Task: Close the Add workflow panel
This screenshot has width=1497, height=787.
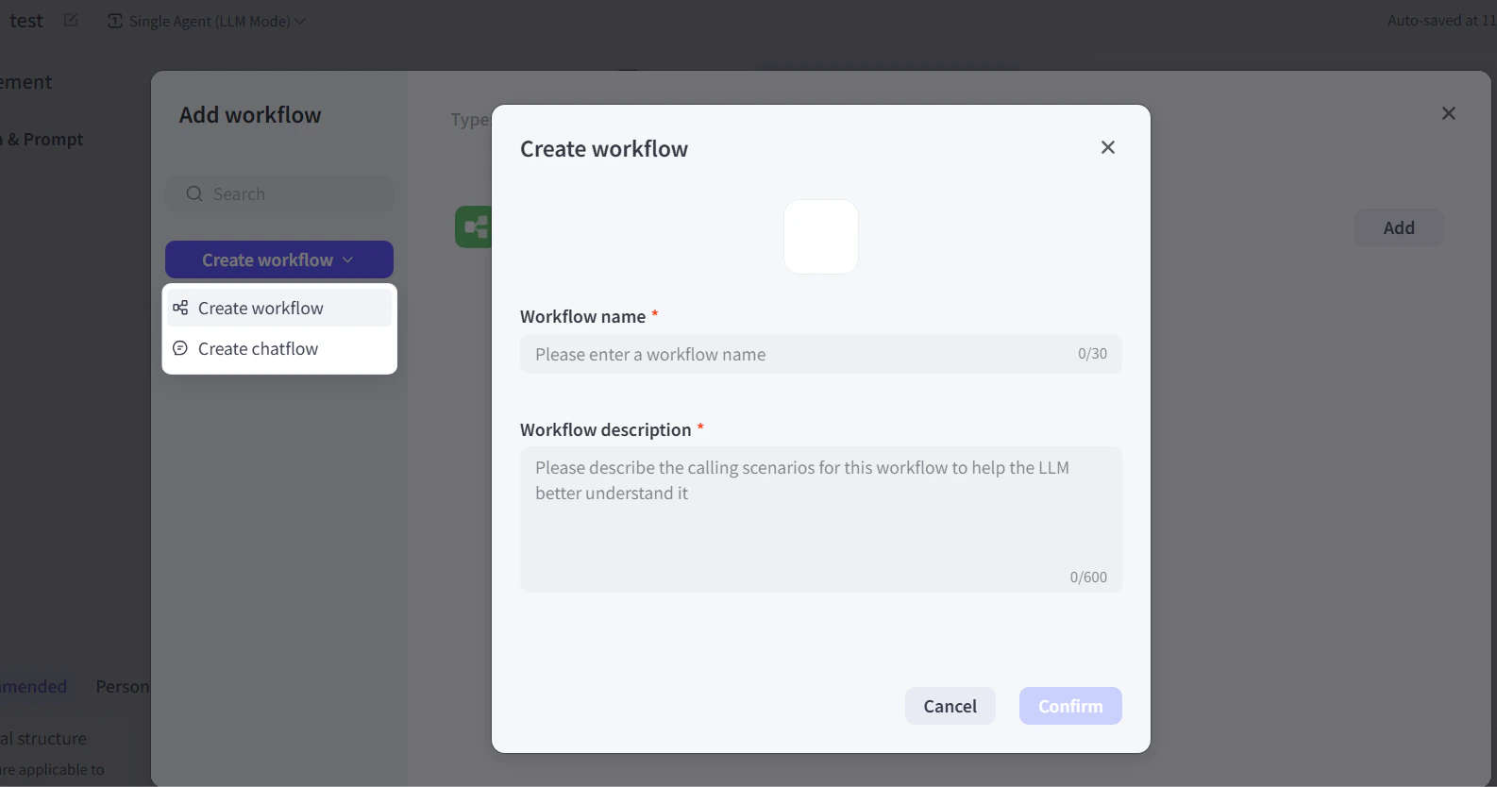Action: 1449,113
